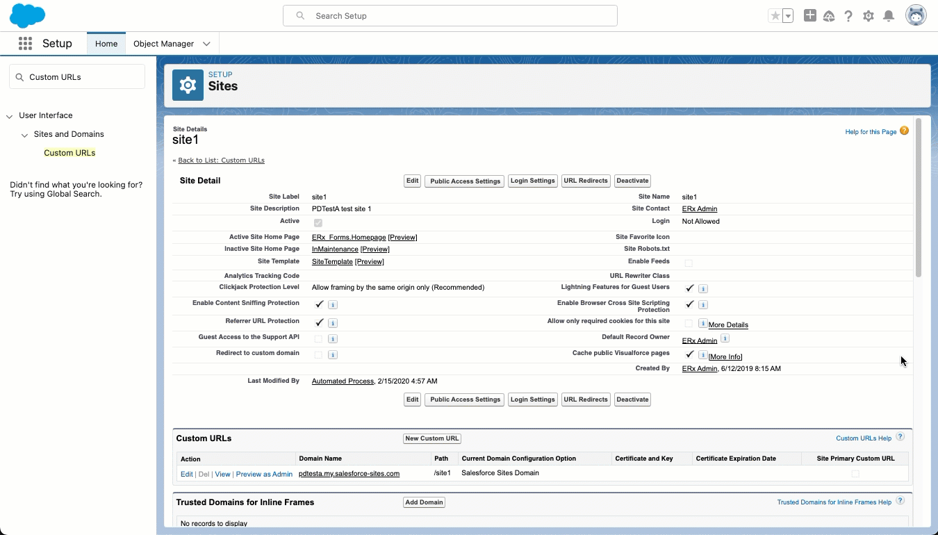
Task: Collapse the User Interface tree node
Action: coord(10,116)
